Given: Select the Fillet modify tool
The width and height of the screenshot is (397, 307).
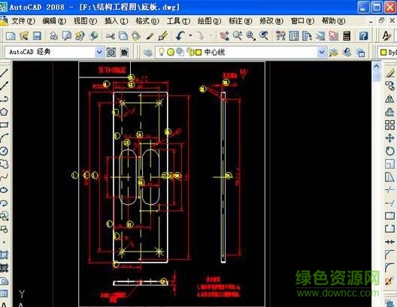Looking at the screenshot, I should tap(390, 267).
